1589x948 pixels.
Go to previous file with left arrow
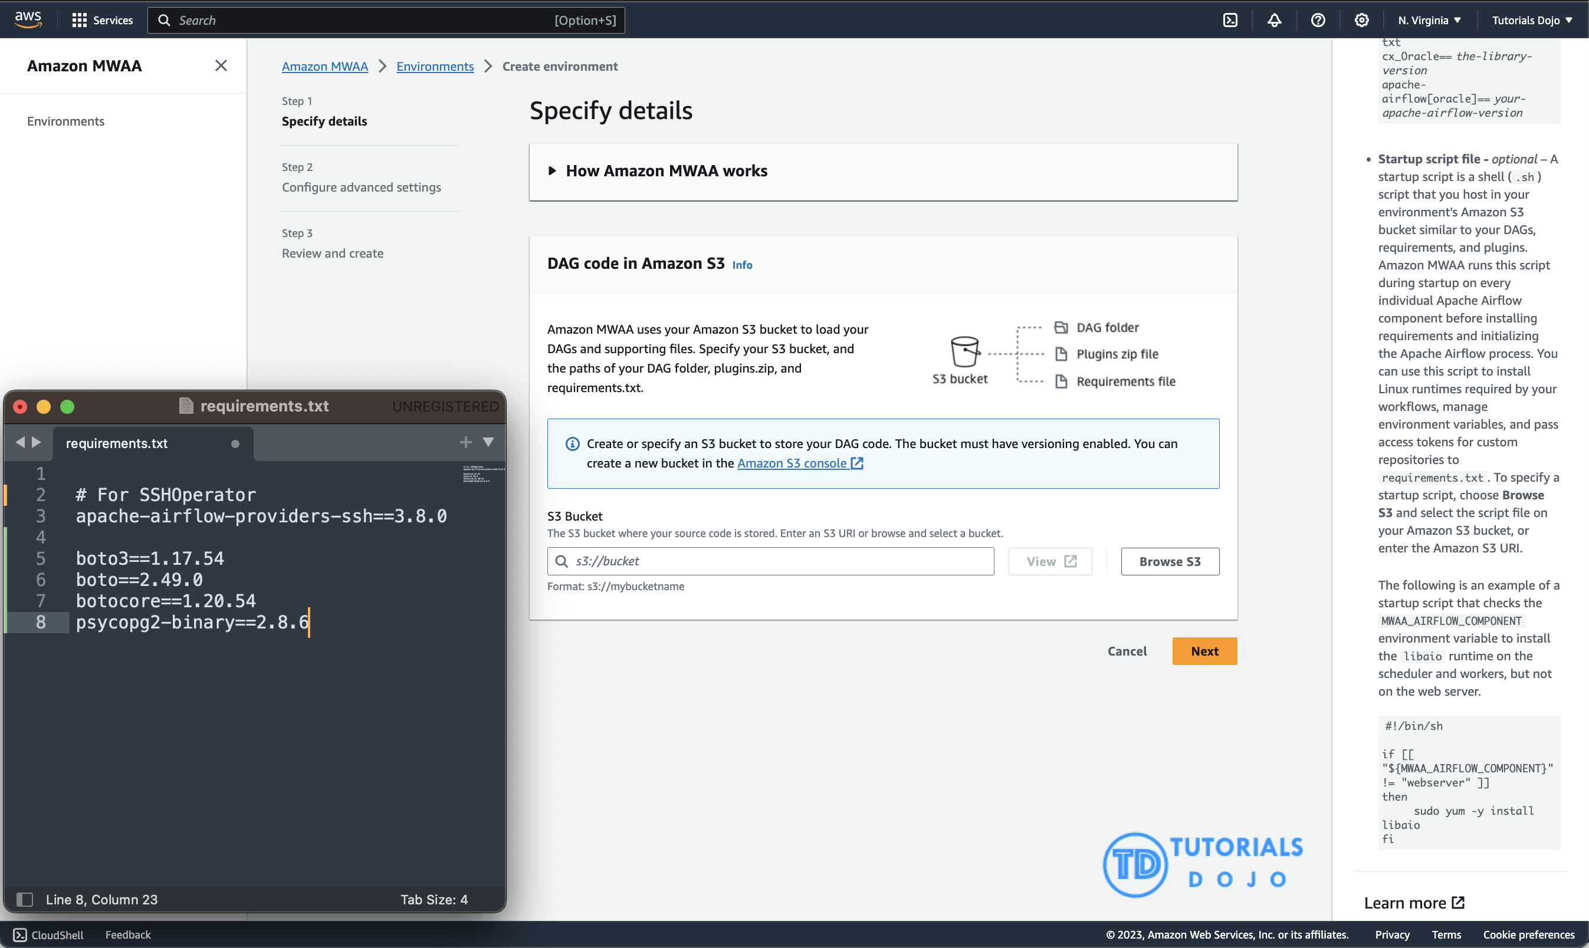20,442
